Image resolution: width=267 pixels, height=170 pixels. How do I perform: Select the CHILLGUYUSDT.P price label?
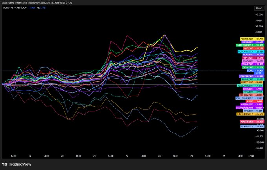coord(250,98)
